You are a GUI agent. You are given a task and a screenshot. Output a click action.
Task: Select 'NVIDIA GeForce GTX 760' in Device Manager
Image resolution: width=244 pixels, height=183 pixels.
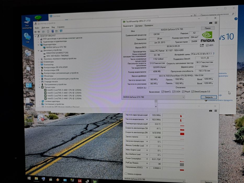click(x=56, y=47)
